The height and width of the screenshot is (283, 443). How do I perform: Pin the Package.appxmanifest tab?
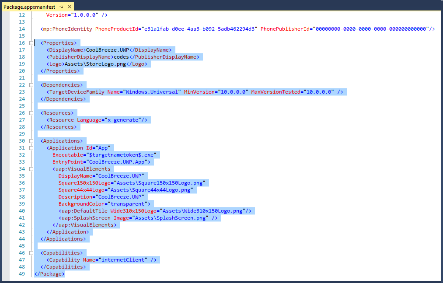(61, 7)
